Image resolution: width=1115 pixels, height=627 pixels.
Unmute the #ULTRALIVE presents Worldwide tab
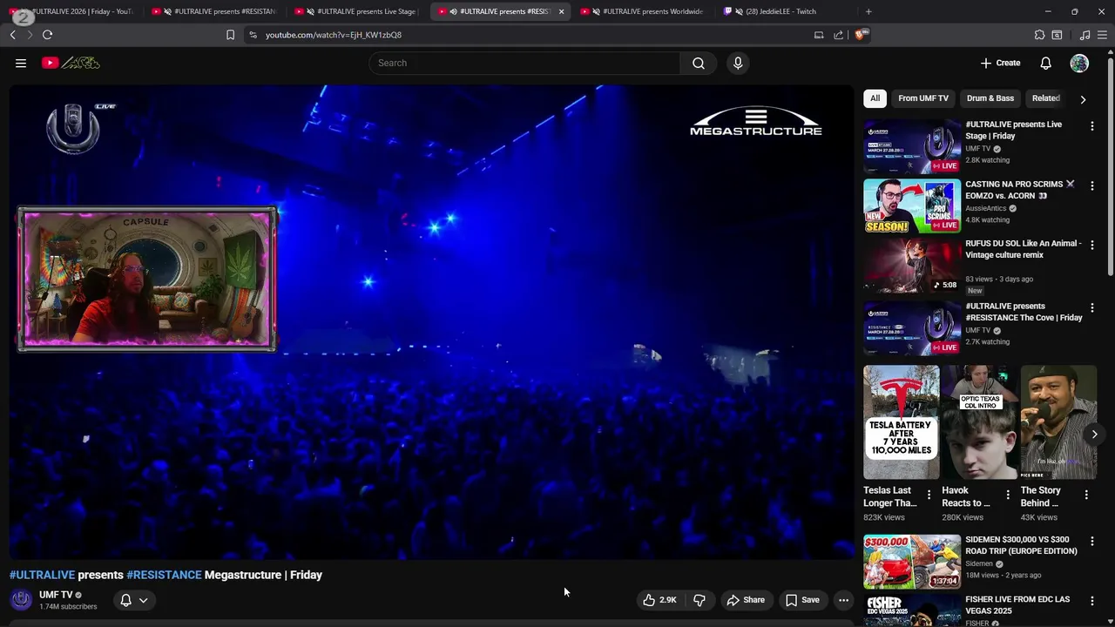coord(596,11)
